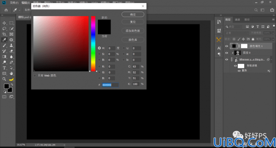This screenshot has height=148, width=276.
Task: Click the 确定 OK button
Action: click(133, 14)
